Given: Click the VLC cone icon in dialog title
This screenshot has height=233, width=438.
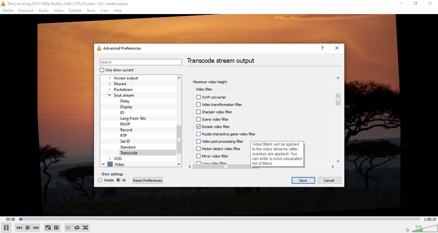Looking at the screenshot, I should click(99, 48).
